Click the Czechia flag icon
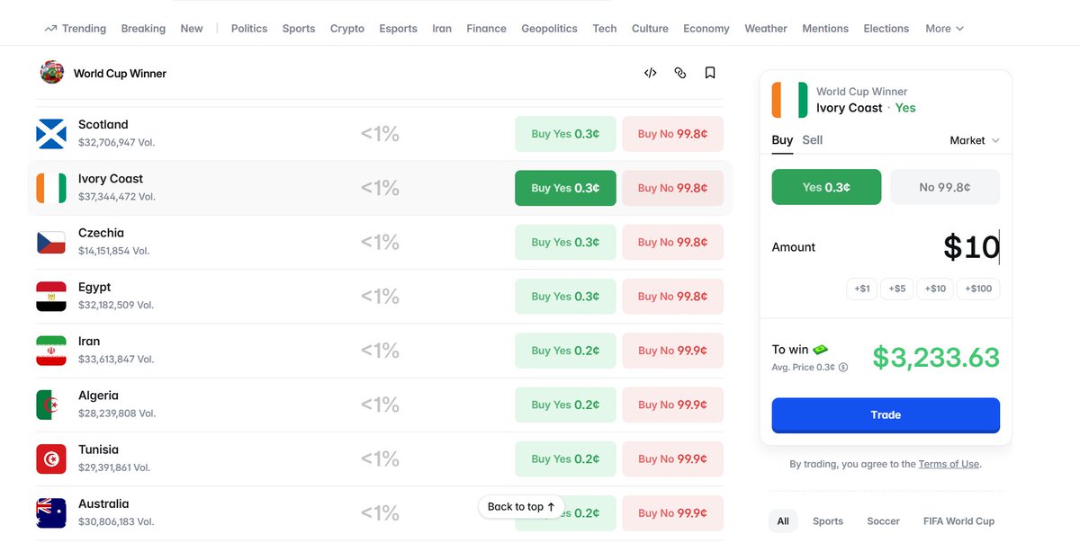 [x=51, y=242]
